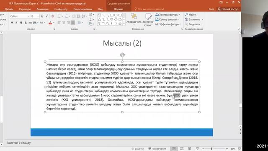
Task: Open align text vertical options
Action: pyautogui.click(x=91, y=19)
